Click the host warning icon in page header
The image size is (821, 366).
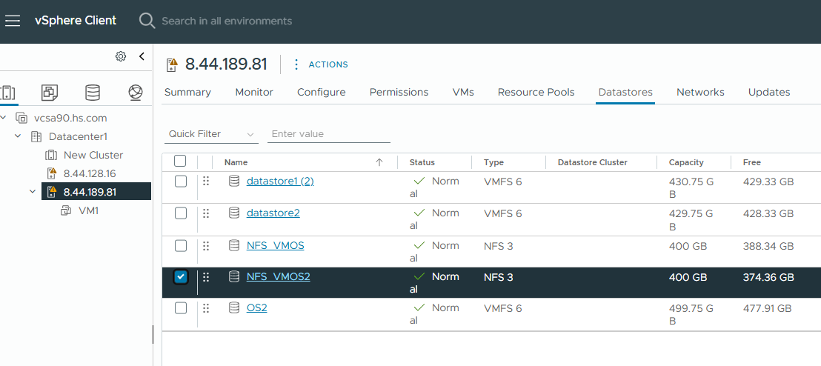(172, 64)
